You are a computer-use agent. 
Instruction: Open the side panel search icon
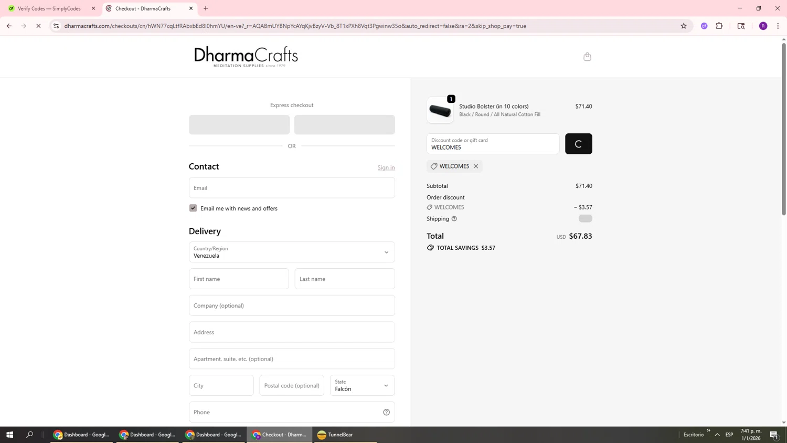point(741,26)
